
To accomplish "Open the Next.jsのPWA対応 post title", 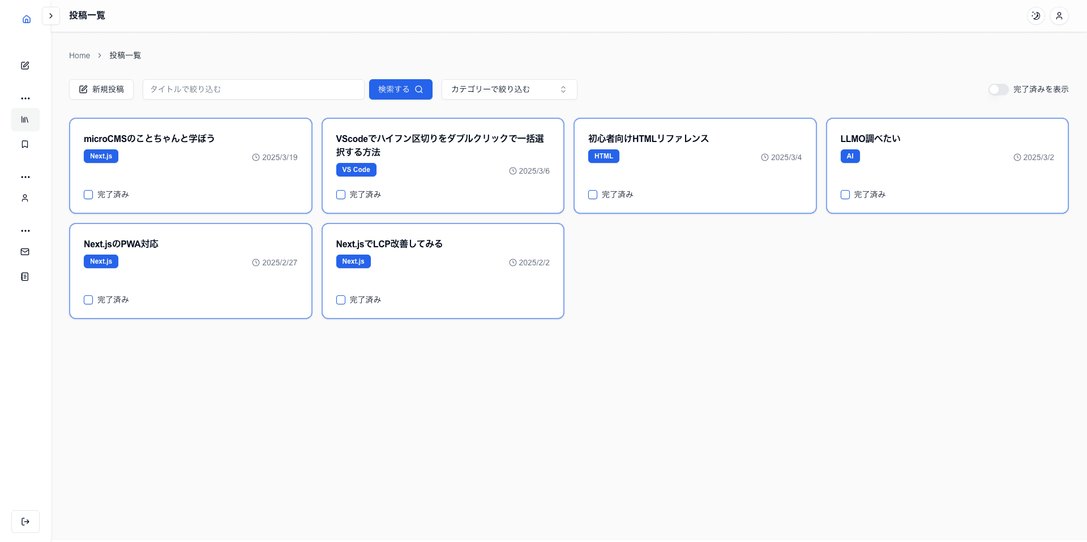I will pyautogui.click(x=121, y=244).
